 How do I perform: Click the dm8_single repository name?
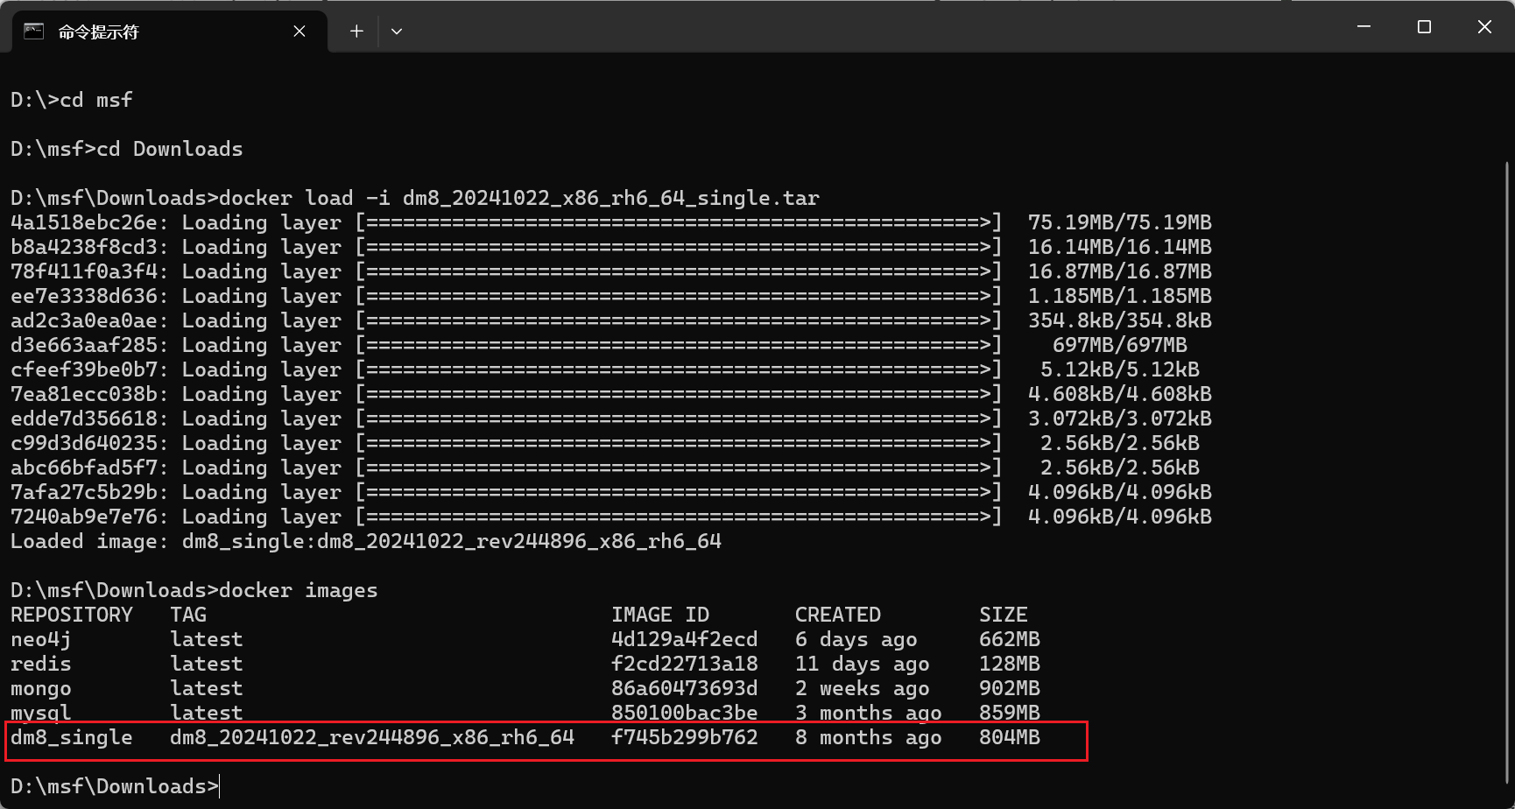(72, 737)
